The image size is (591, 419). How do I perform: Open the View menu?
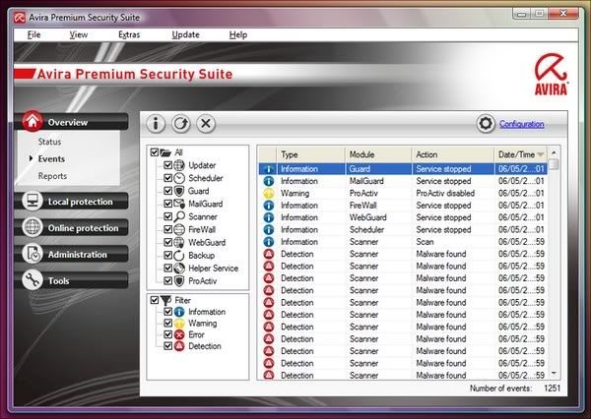pyautogui.click(x=79, y=34)
